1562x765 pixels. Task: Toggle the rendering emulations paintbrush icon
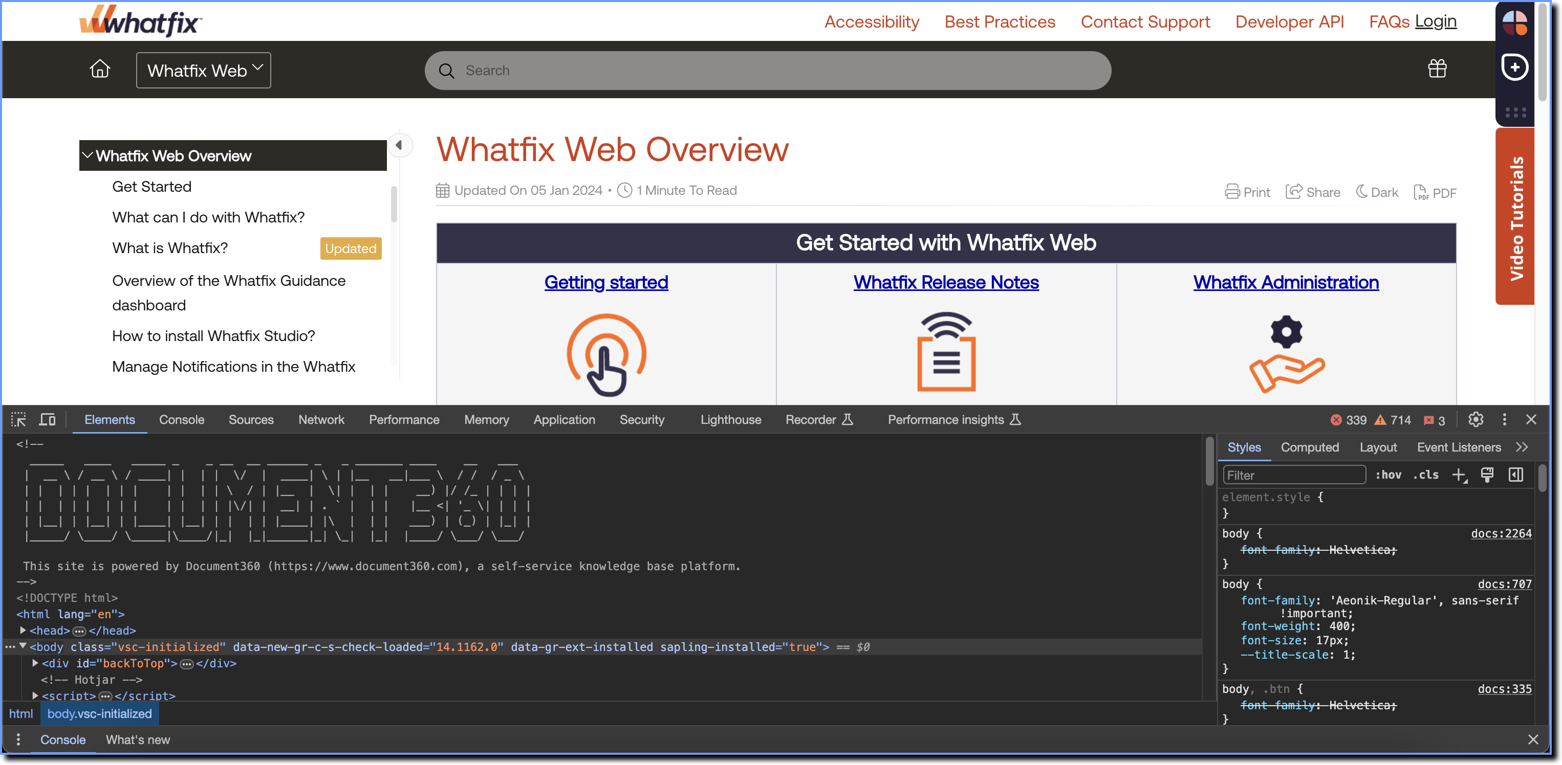coord(1487,475)
